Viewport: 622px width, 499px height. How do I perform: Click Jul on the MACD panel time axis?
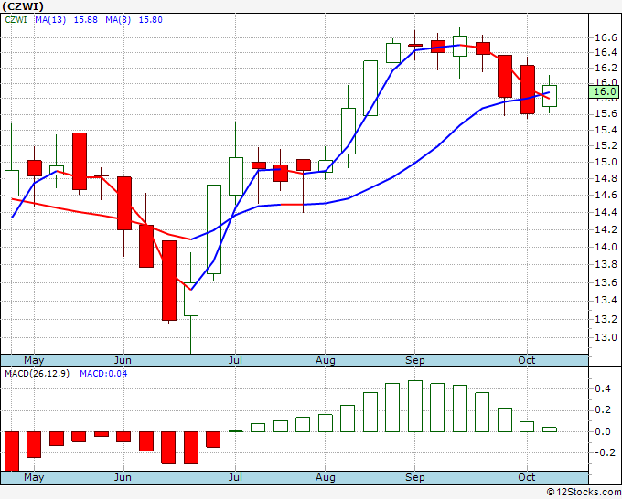[235, 478]
